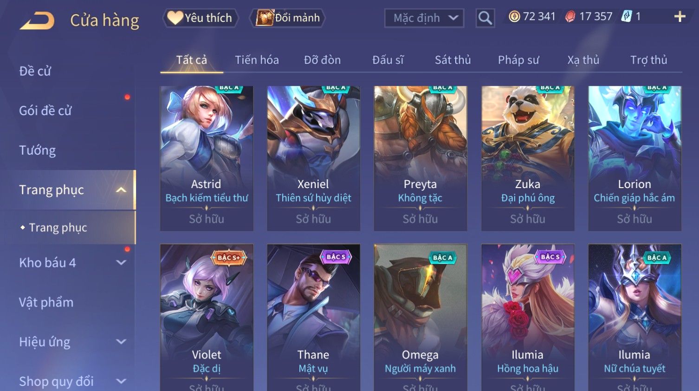The width and height of the screenshot is (699, 391).
Task: Open the Zuka Đại phú ông skin
Action: [528, 158]
